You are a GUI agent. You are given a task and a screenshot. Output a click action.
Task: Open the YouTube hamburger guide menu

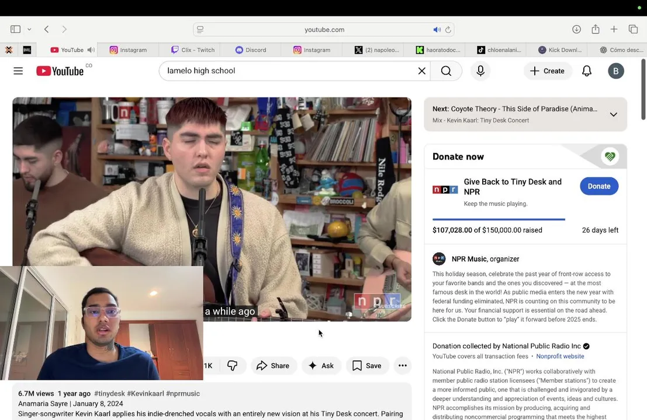click(x=18, y=71)
